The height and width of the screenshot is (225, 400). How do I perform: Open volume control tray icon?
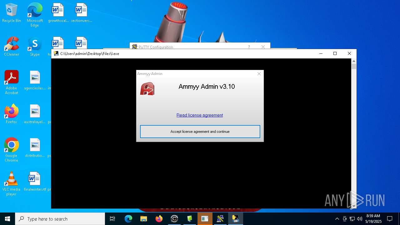coord(360,219)
